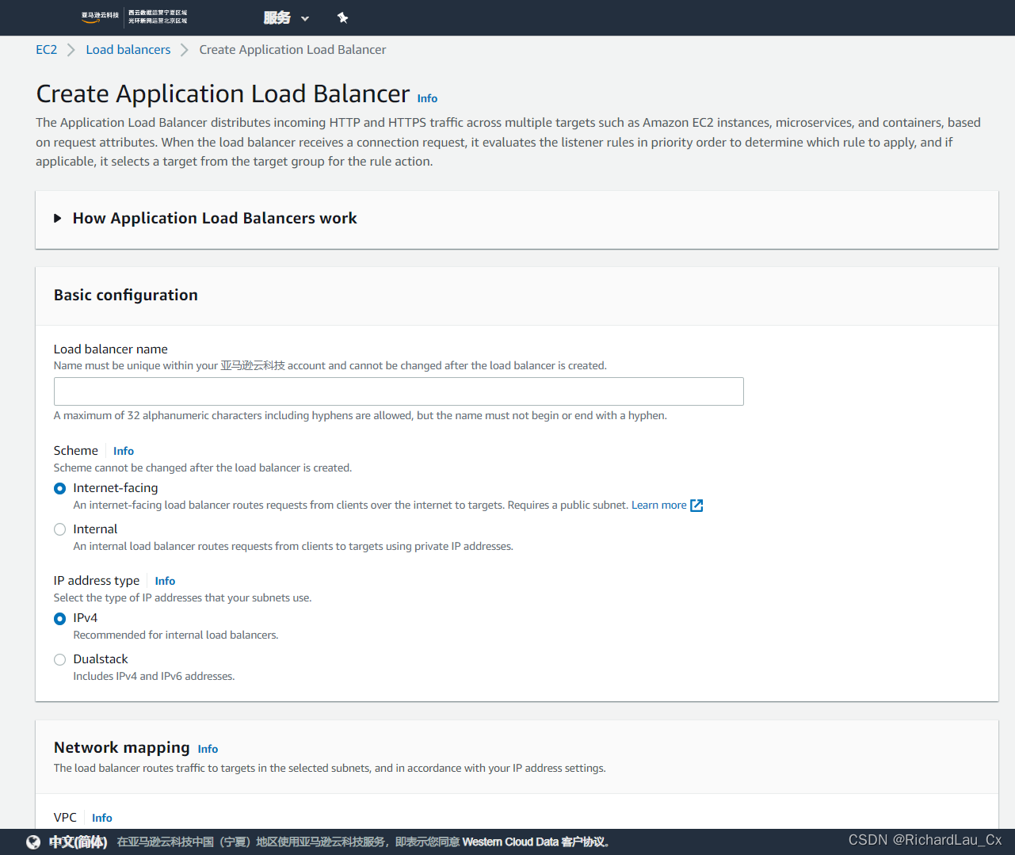Open the services menu in top bar

pos(286,17)
